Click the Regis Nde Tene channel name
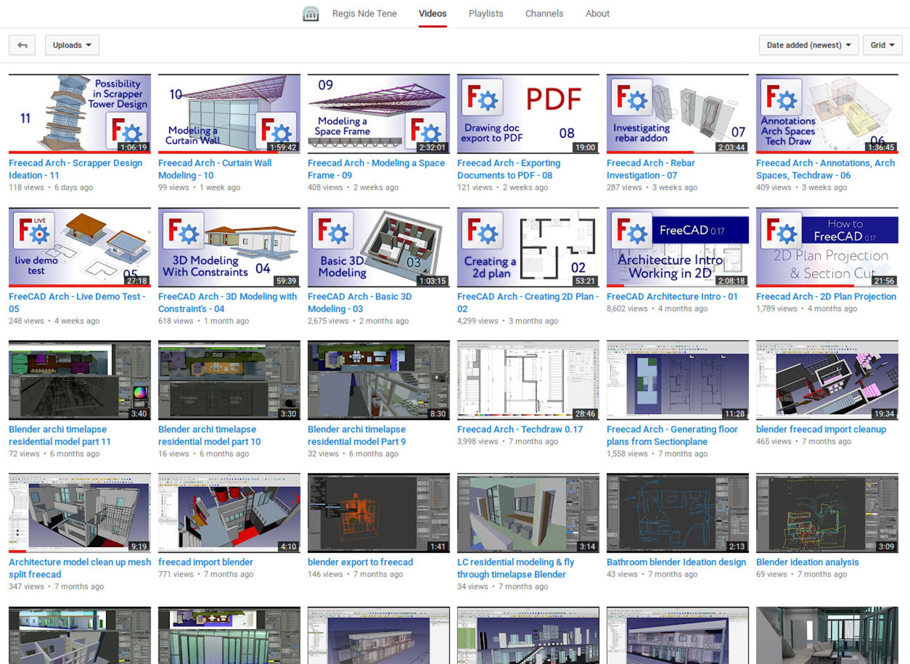The width and height of the screenshot is (910, 664). click(x=364, y=14)
